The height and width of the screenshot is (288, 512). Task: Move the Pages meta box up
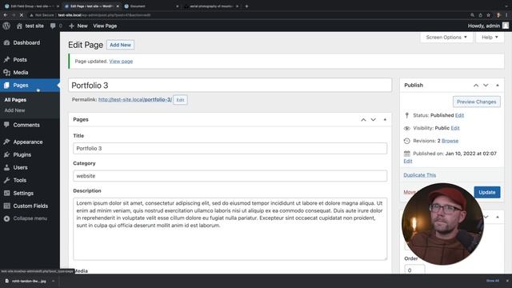[x=363, y=120]
